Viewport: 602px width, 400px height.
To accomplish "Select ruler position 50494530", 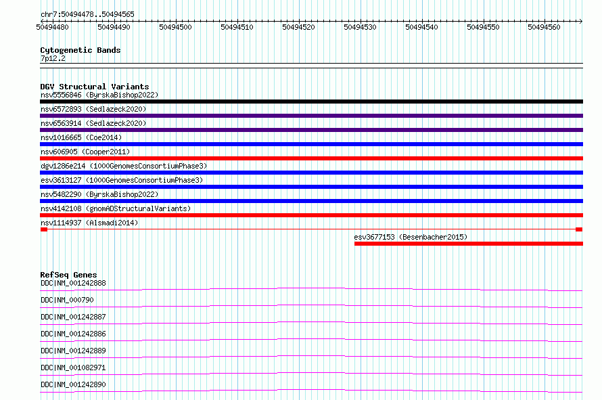I will (x=360, y=27).
